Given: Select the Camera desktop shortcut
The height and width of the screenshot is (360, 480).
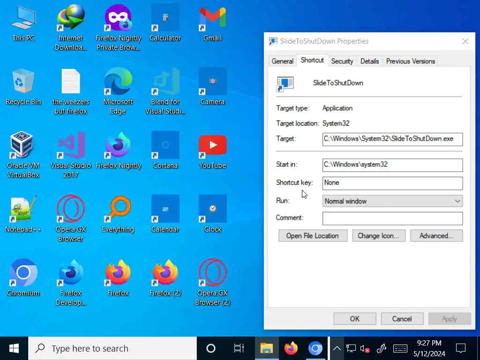Looking at the screenshot, I should point(212,88).
